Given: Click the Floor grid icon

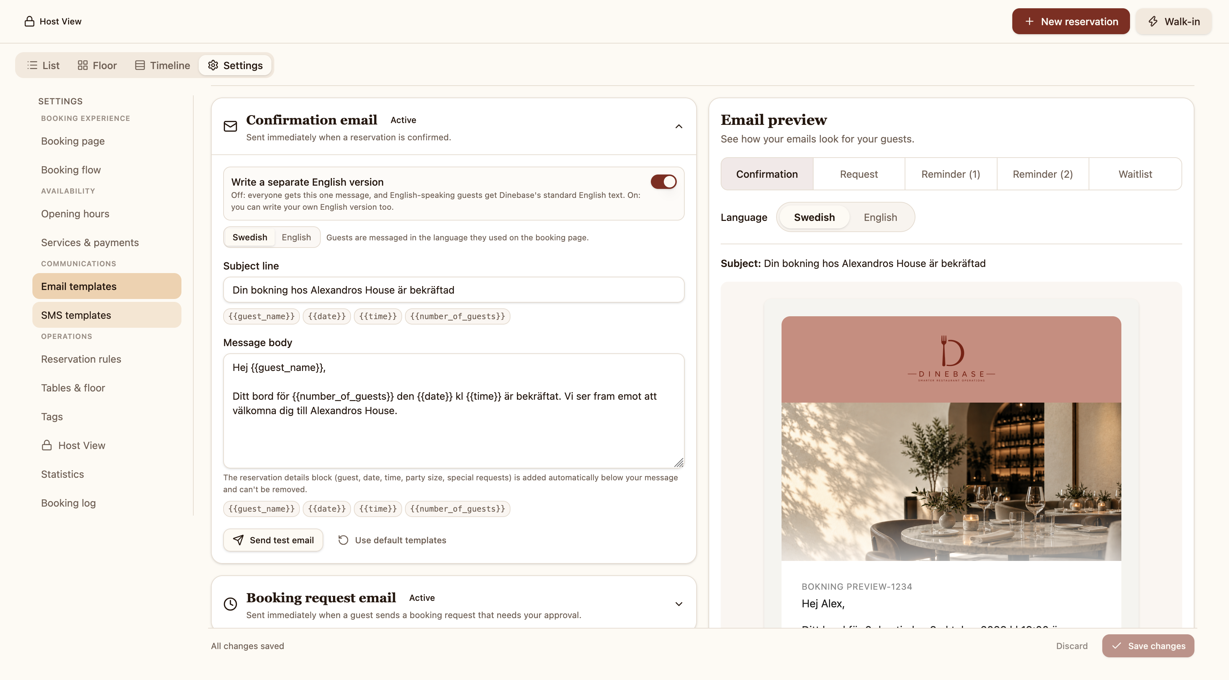Looking at the screenshot, I should click(82, 65).
